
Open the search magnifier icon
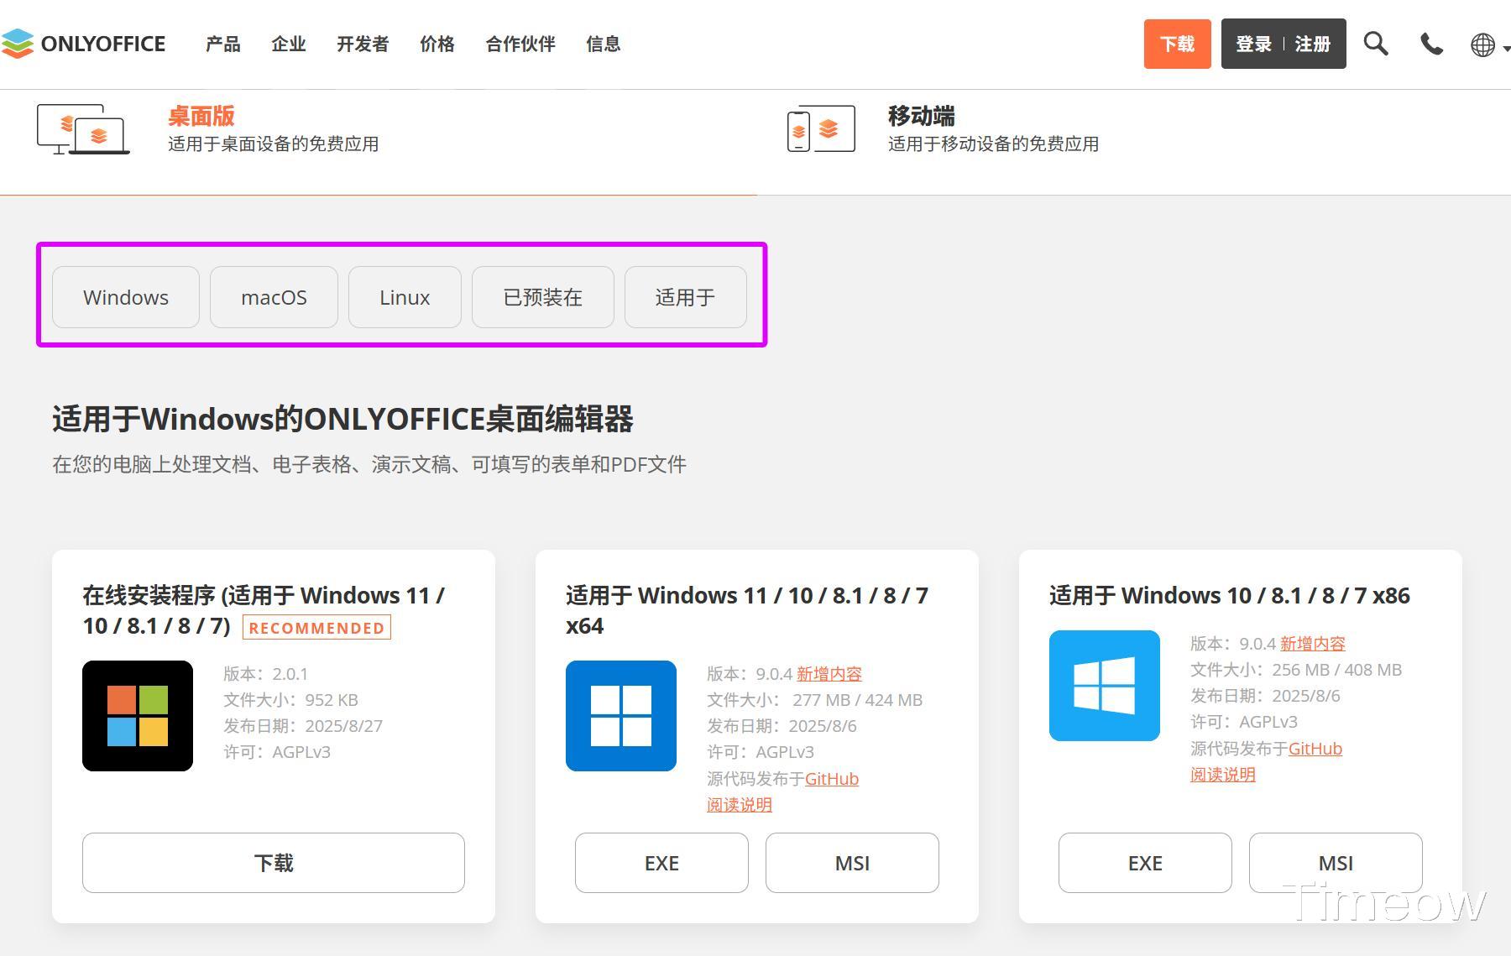point(1375,44)
